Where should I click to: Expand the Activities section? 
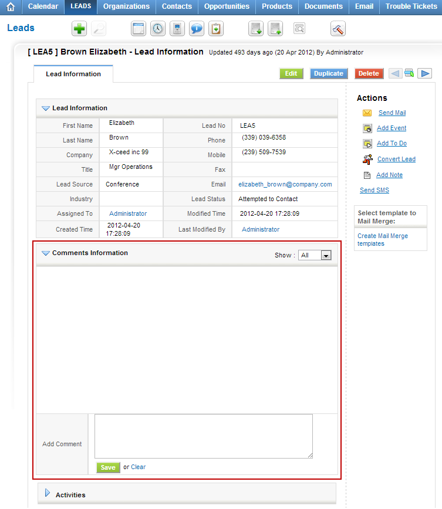[48, 494]
